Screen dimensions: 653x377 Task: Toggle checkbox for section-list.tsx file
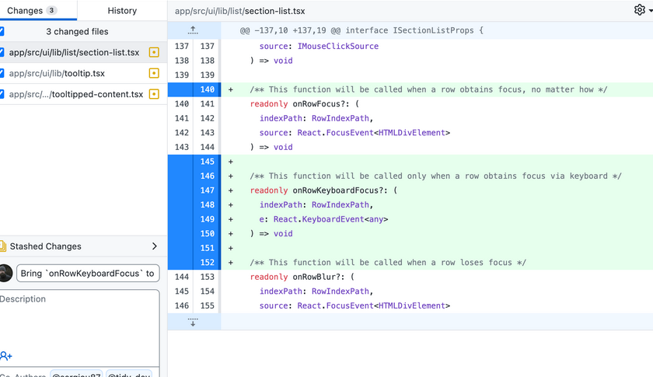pos(2,53)
